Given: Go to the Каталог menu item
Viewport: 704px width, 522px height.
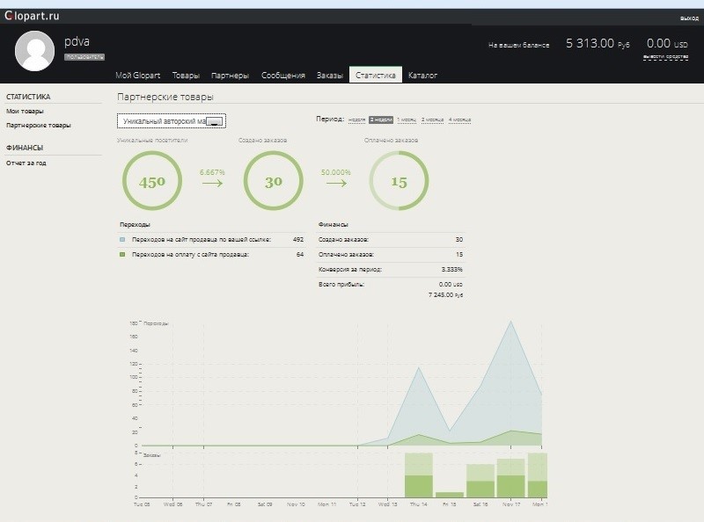Looking at the screenshot, I should [422, 76].
